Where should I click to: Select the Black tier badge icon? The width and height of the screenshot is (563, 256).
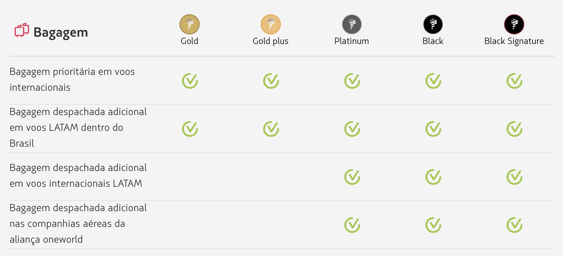(433, 24)
